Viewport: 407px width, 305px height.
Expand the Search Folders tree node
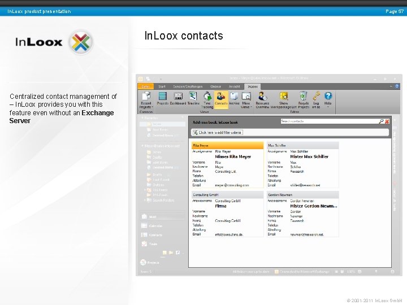(x=145, y=200)
